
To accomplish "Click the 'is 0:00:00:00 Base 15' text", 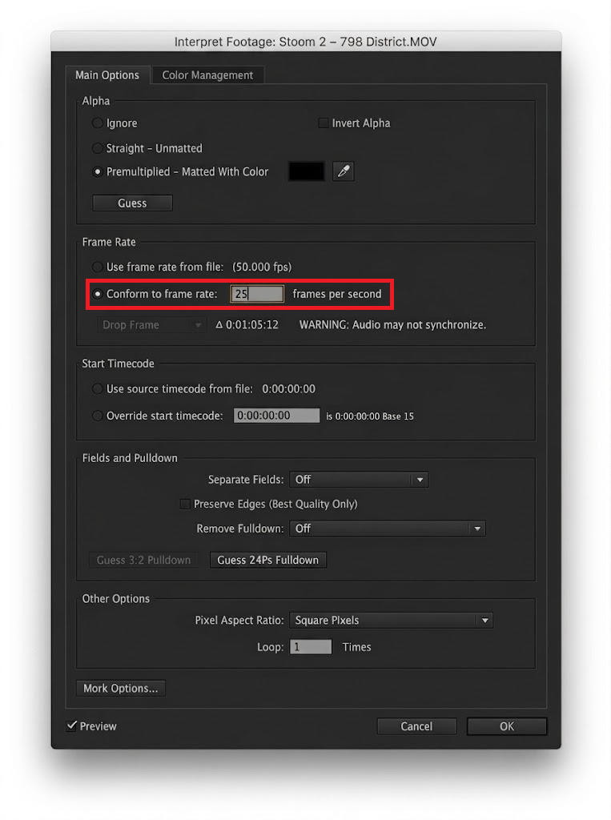I will (x=370, y=416).
